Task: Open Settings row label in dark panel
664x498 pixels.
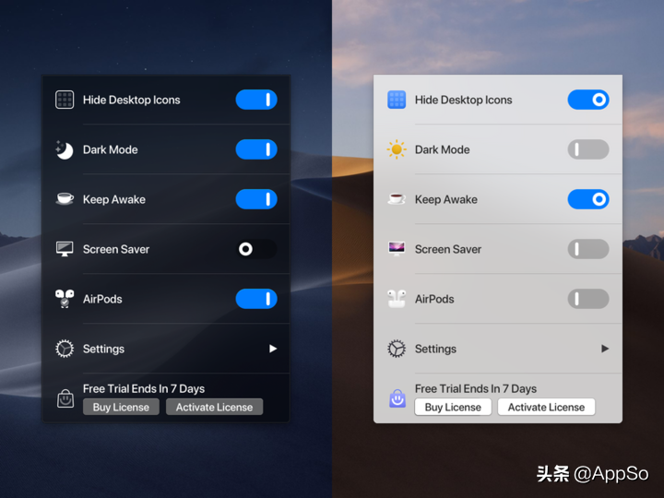Action: 103,349
